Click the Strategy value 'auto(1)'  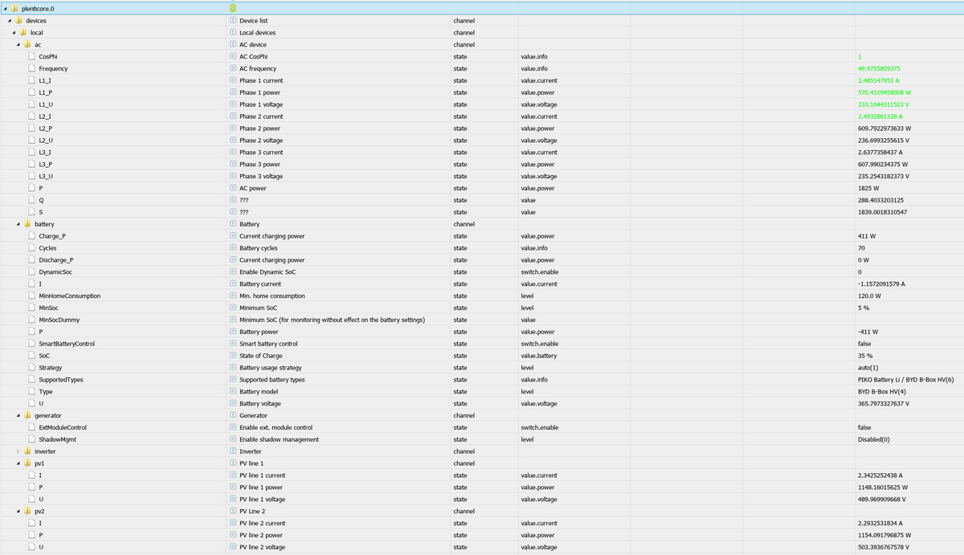pos(868,368)
